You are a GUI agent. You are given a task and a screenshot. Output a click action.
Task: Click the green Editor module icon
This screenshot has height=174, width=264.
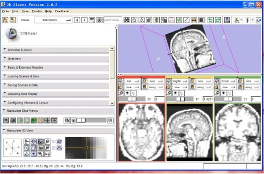(179, 20)
